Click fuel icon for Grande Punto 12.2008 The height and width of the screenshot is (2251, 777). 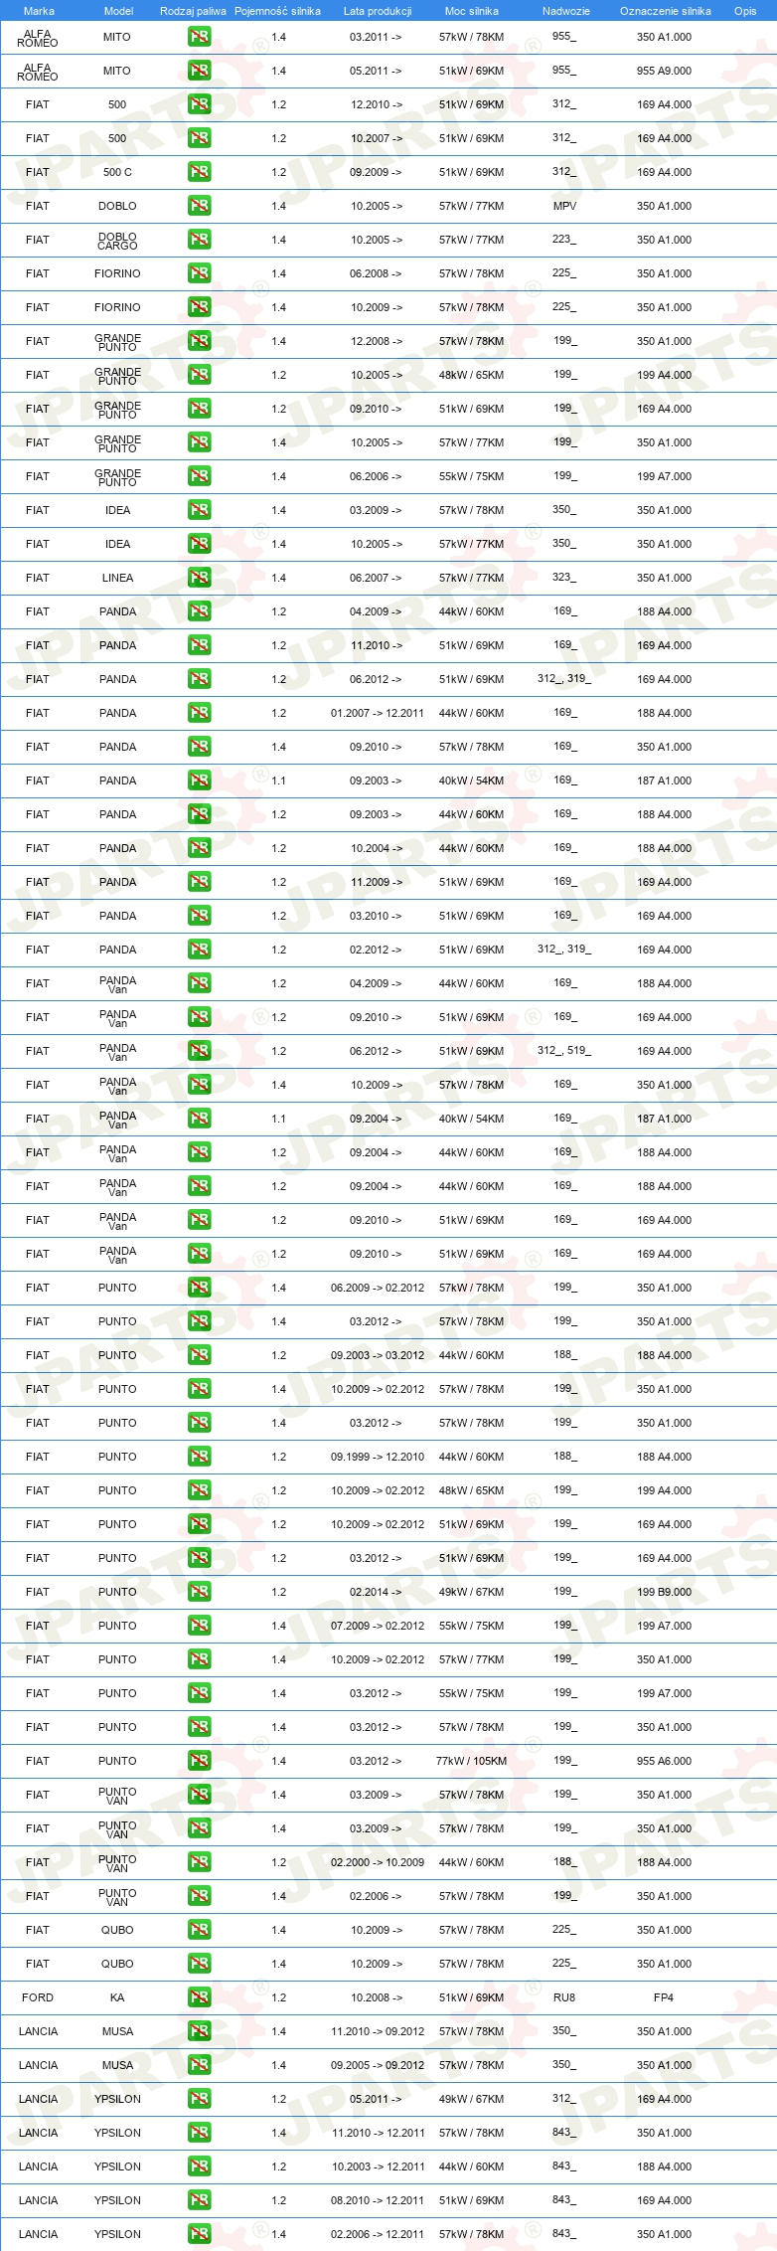pyautogui.click(x=199, y=341)
